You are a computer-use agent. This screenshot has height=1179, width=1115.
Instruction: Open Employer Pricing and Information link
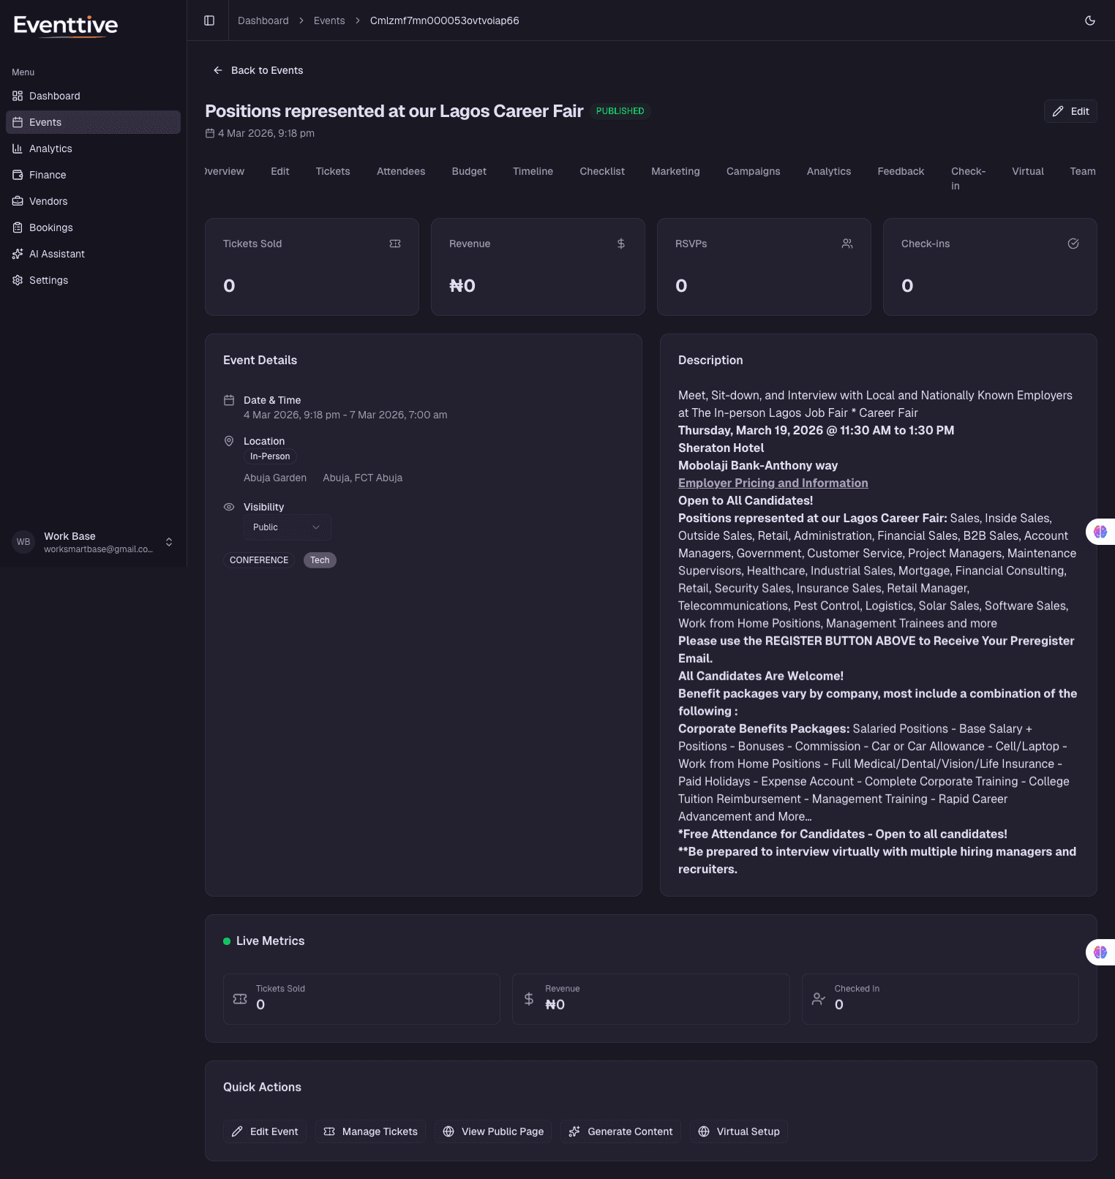point(773,483)
